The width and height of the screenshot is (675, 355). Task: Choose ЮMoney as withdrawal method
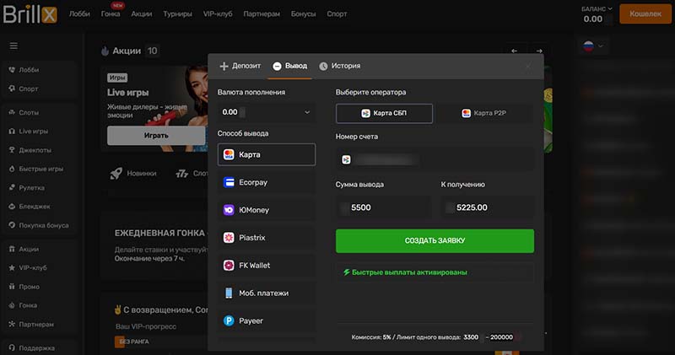[x=266, y=210]
